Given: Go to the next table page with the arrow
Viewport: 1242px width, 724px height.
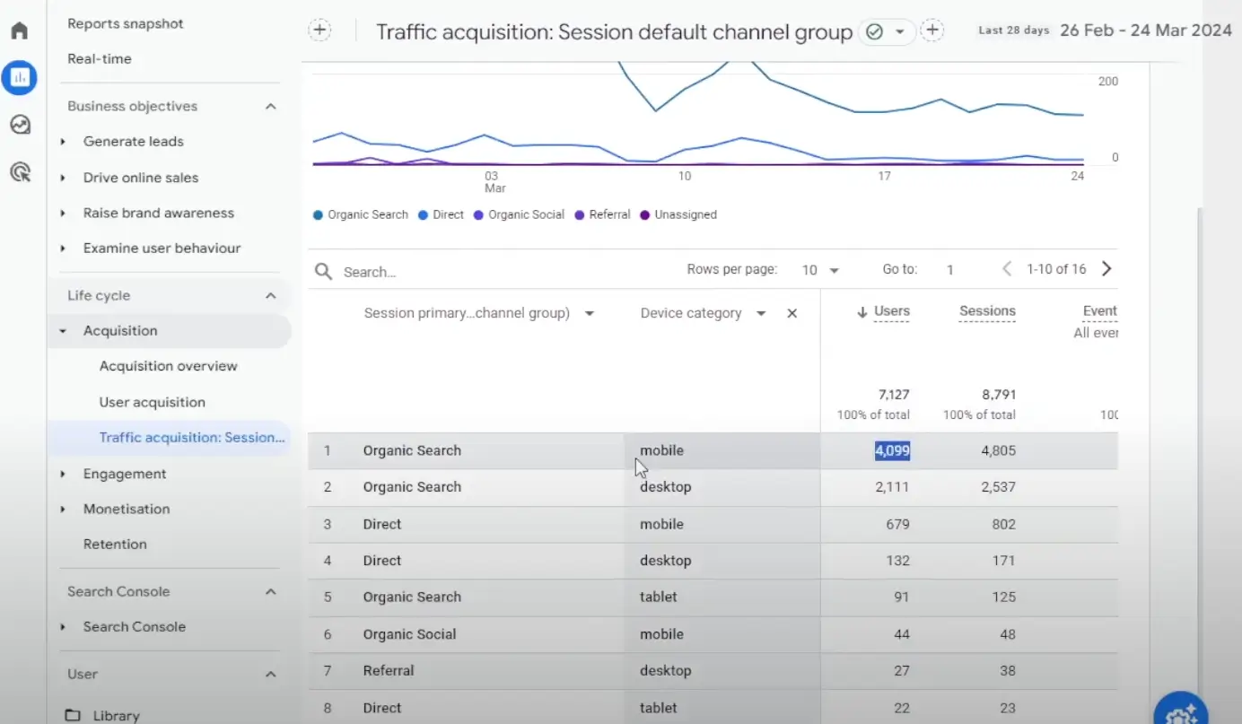Looking at the screenshot, I should pos(1106,266).
